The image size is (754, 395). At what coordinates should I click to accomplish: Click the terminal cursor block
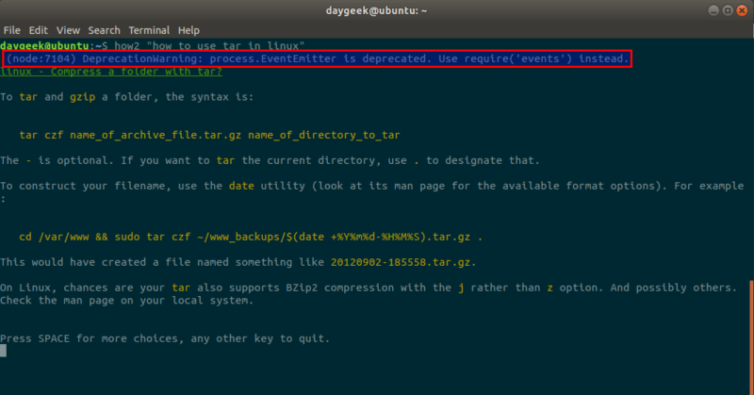[4, 351]
